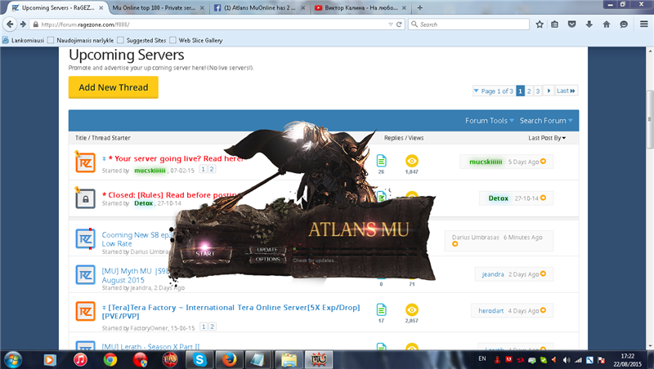Go to last post by jeandra arrow icon
Screen dimensions: 654x369
[543, 274]
